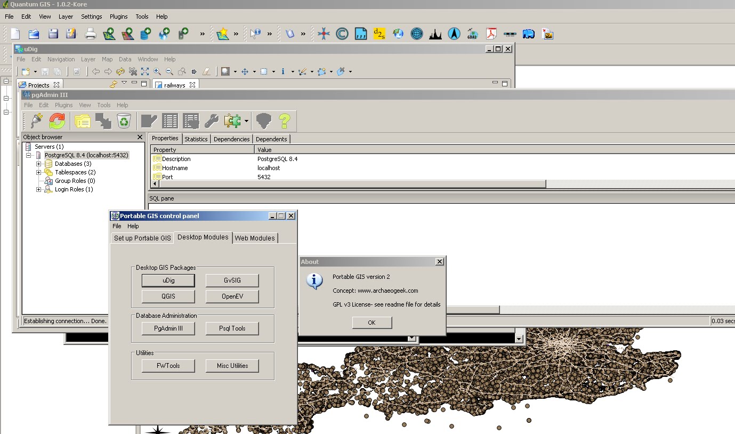The height and width of the screenshot is (434, 735).
Task: Open dropdown arrow beside uDig New icon
Action: (x=35, y=71)
